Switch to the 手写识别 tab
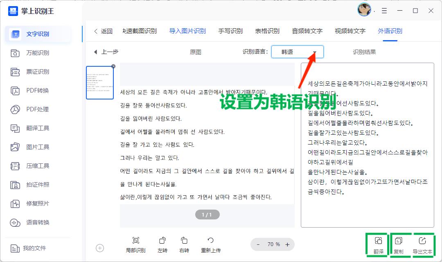442x262 pixels. pyautogui.click(x=230, y=31)
